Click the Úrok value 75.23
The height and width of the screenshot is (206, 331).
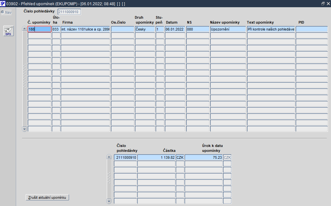click(204, 157)
